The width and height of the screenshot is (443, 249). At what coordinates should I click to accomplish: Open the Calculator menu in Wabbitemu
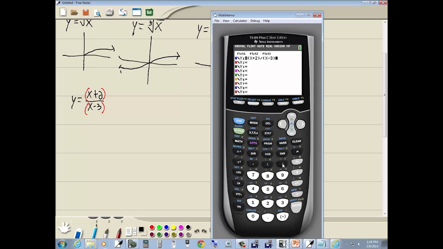240,21
